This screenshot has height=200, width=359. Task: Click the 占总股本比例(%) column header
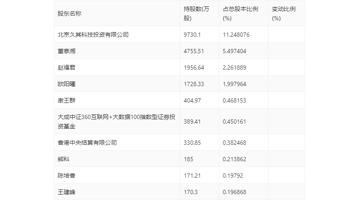click(x=240, y=14)
